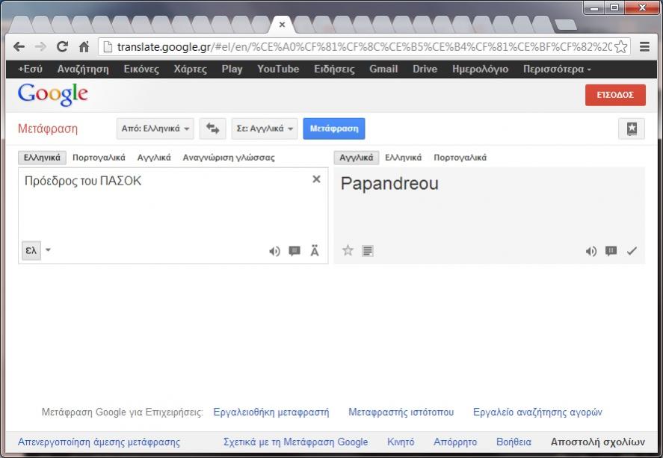Image resolution: width=663 pixels, height=458 pixels.
Task: Open Ειδήσεις in the Google bar
Action: (334, 69)
